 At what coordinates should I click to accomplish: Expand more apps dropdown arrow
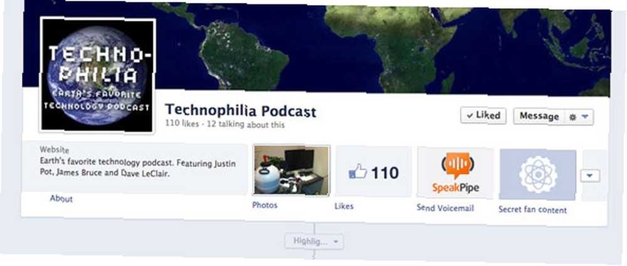point(590,176)
